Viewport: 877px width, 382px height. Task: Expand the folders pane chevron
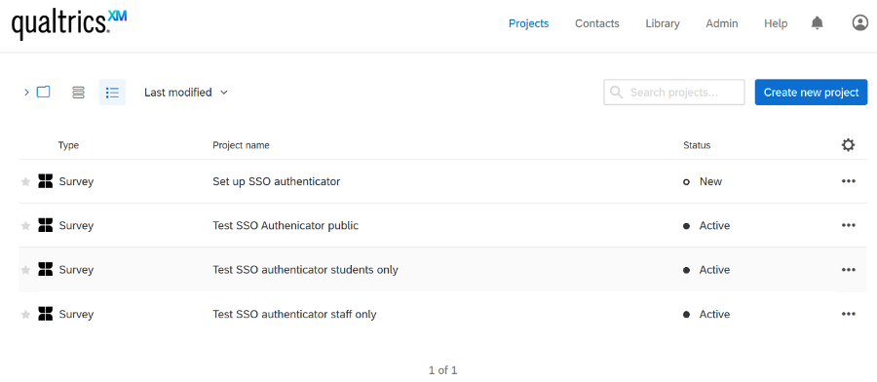[x=26, y=93]
